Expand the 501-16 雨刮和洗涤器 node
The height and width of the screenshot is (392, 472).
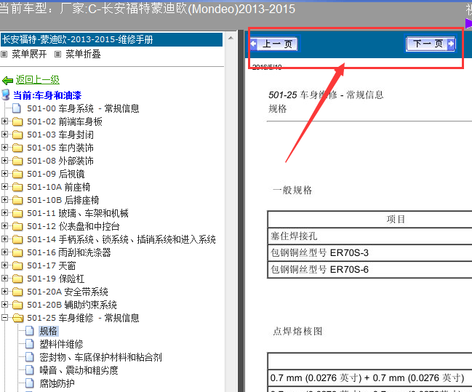click(4, 252)
